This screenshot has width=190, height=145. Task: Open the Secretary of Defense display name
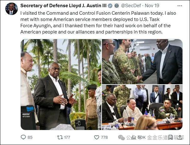63,6
